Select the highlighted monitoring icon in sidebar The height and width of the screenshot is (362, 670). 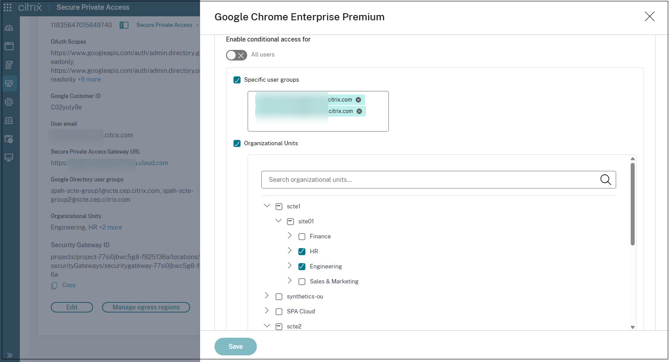coord(9,83)
